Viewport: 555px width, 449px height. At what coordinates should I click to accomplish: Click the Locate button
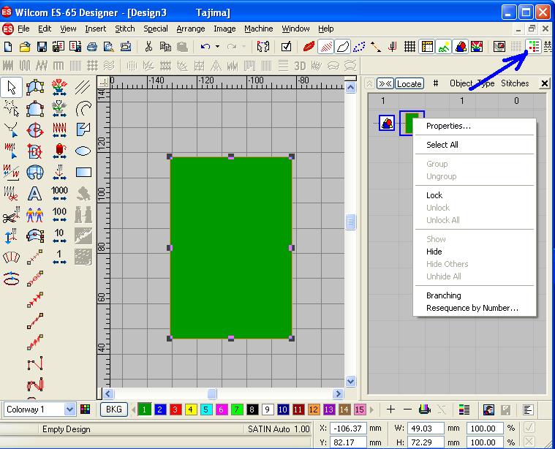pyautogui.click(x=409, y=83)
